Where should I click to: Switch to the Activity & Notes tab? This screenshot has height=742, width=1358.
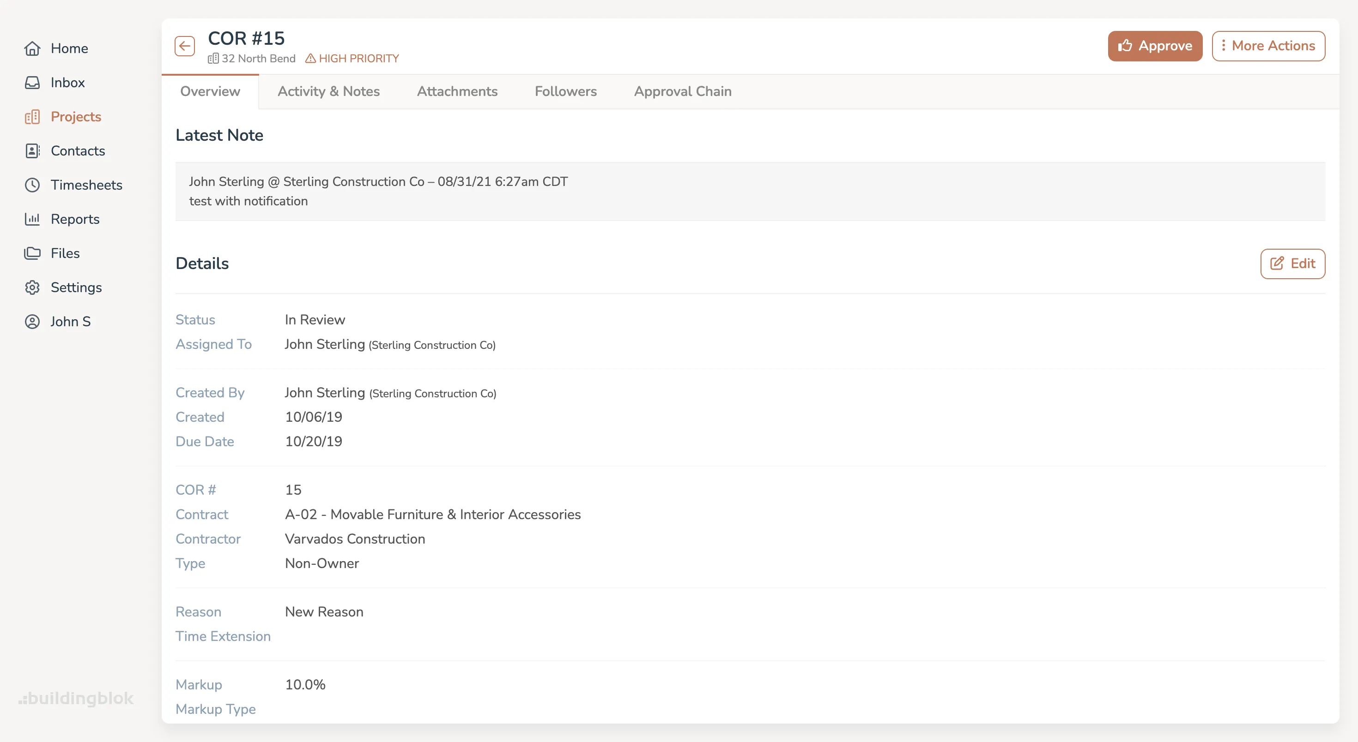point(329,91)
